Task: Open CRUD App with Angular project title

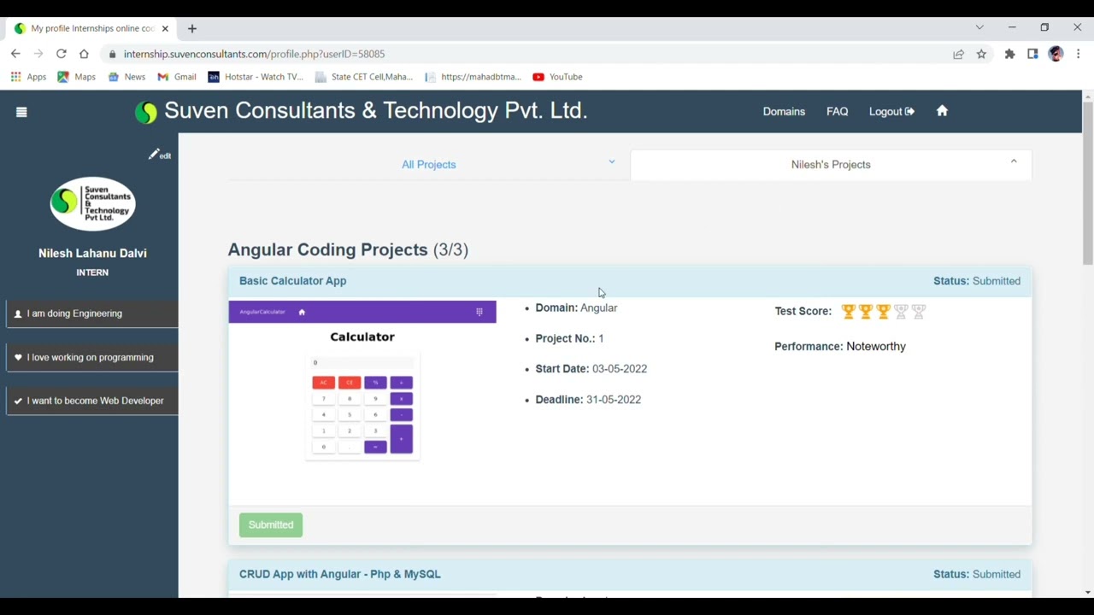Action: tap(340, 574)
